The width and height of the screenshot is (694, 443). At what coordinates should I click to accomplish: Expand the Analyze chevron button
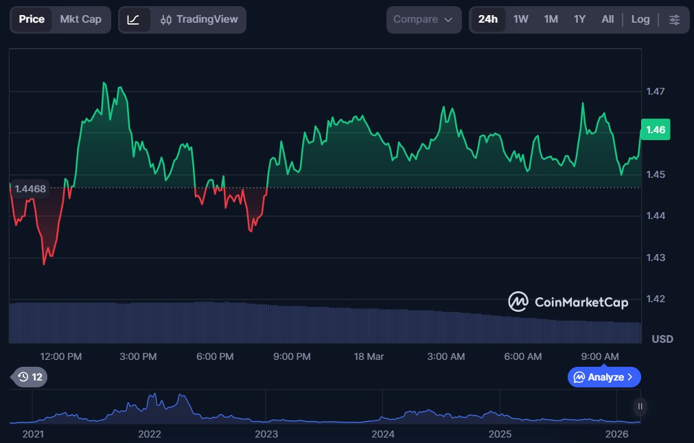604,376
